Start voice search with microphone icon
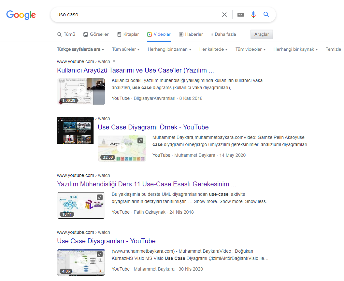Screen dimensions: 344x281 (253, 15)
